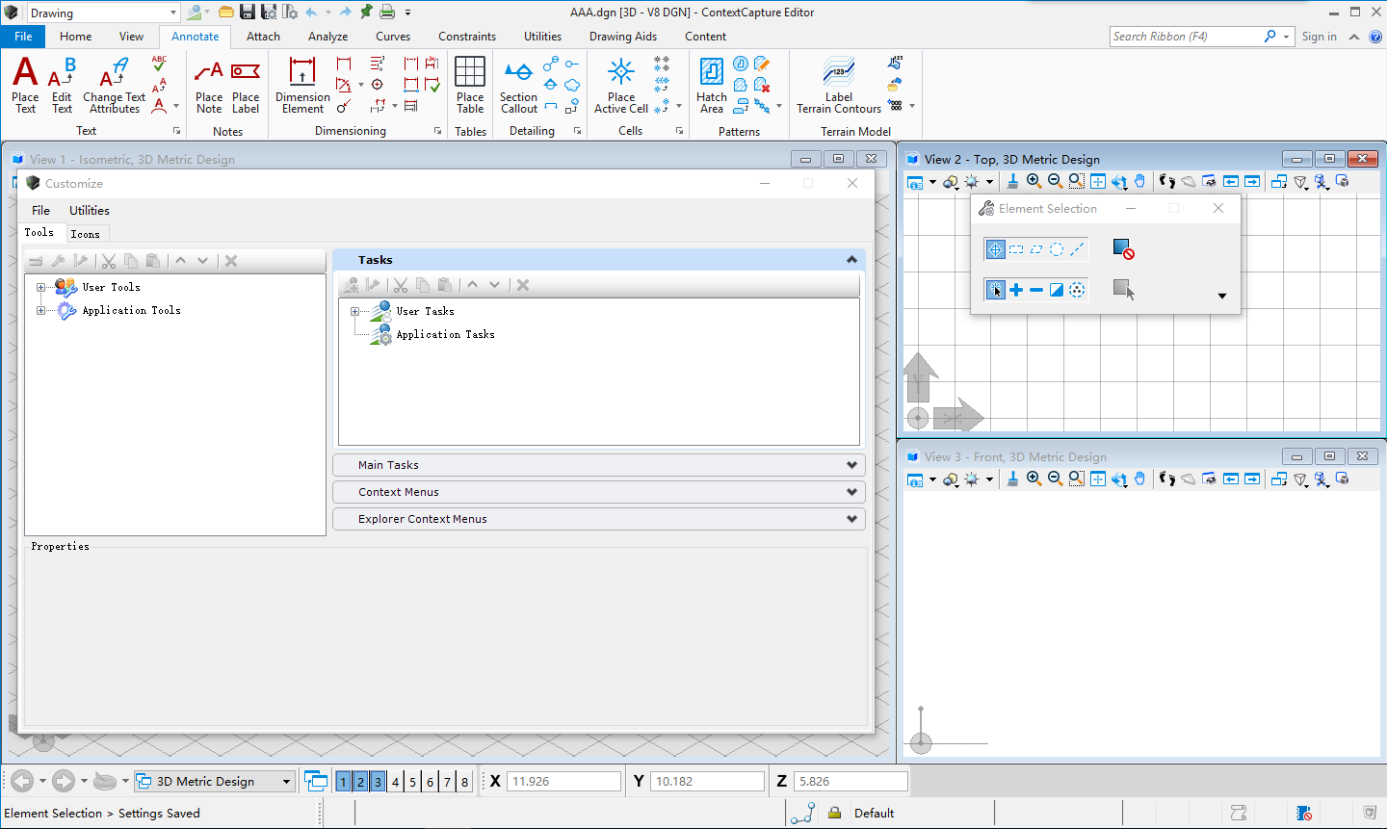
Task: Fit View in View 2 toolbar
Action: [1098, 181]
